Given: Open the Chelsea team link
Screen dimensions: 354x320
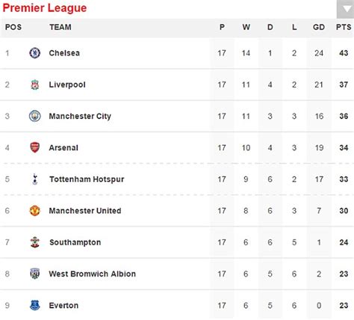Looking at the screenshot, I should [x=64, y=53].
